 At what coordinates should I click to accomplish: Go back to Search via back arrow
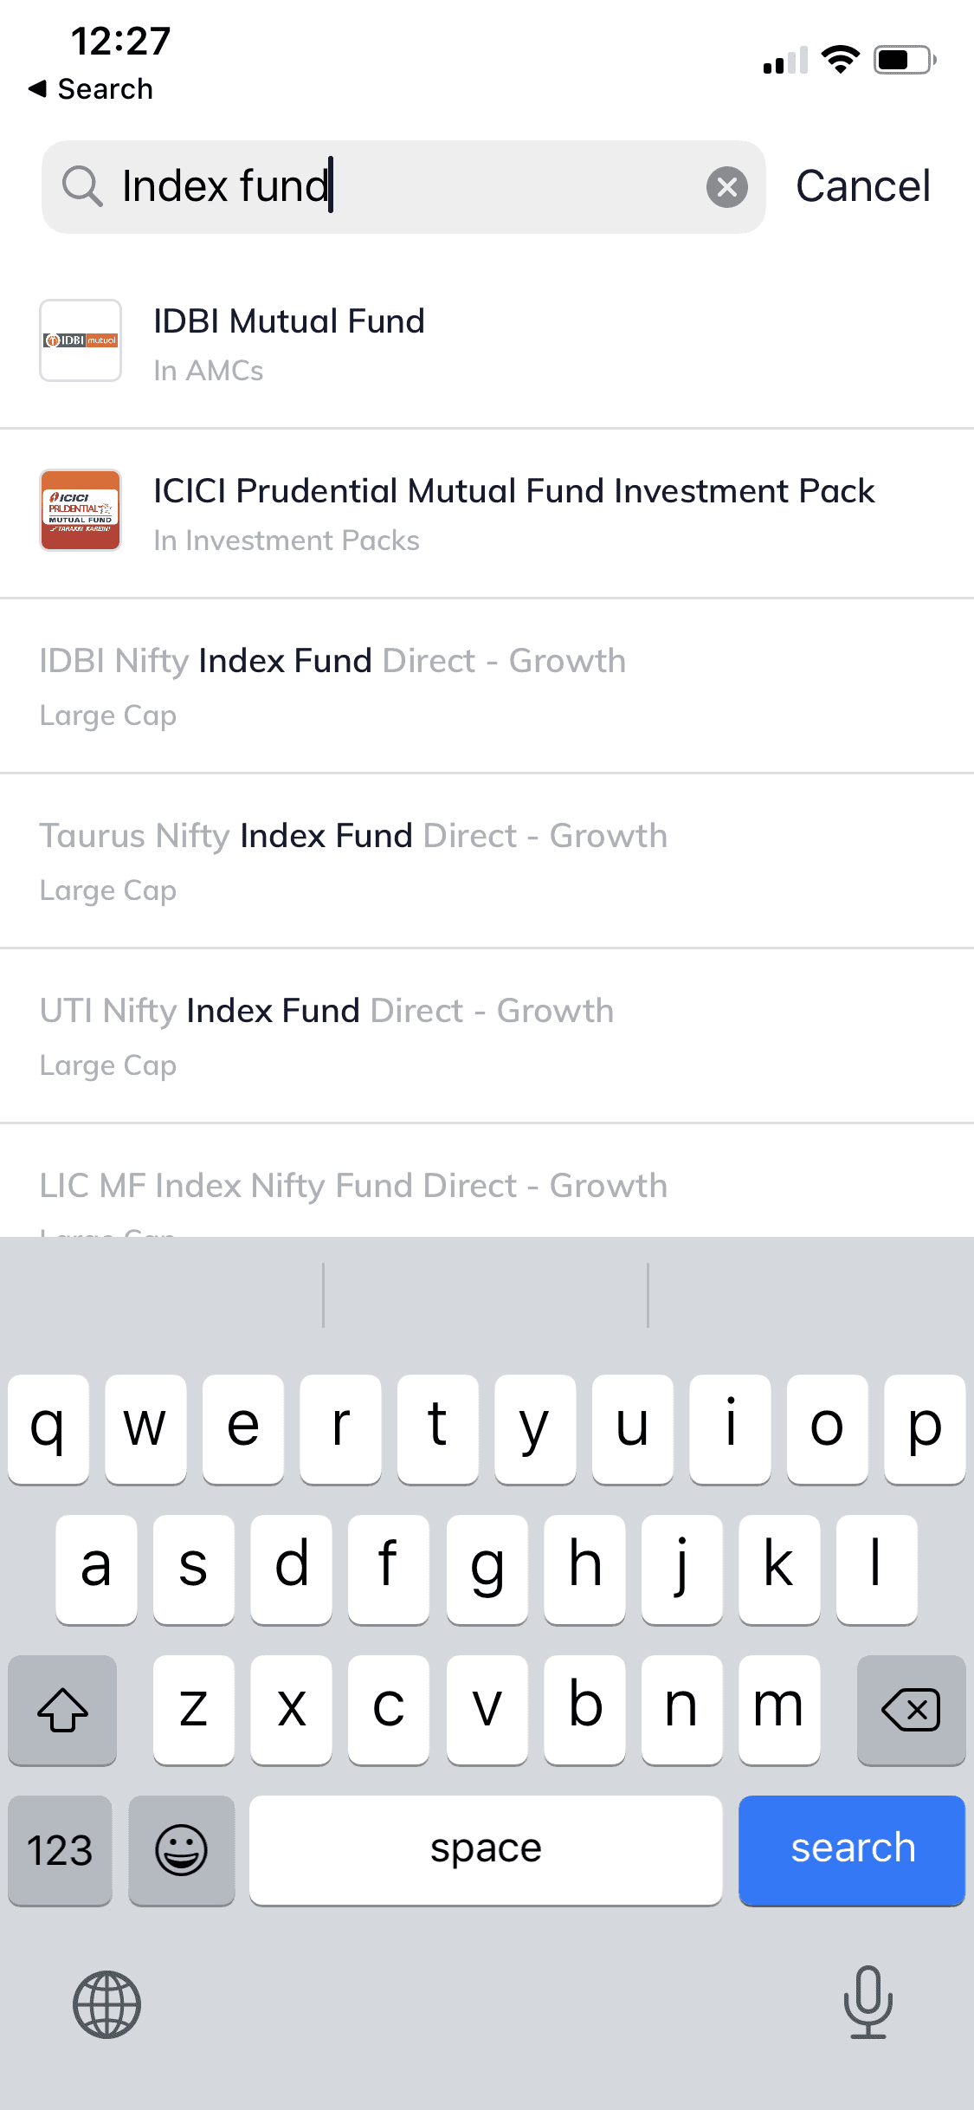(90, 88)
